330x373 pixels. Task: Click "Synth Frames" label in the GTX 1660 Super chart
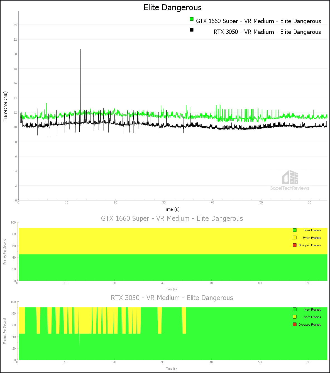click(x=312, y=238)
